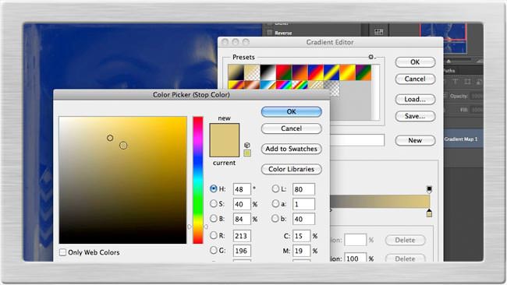Click the B value field showing 84
507x285 pixels.
click(242, 219)
